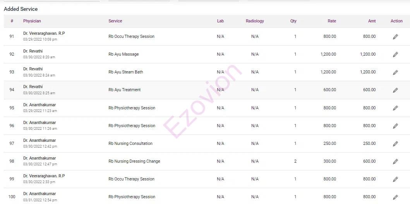Viewport: 410px width, 204px height.
Task: Click Dr. Veeraraghavan. R.P in row 91
Action: [44, 33]
